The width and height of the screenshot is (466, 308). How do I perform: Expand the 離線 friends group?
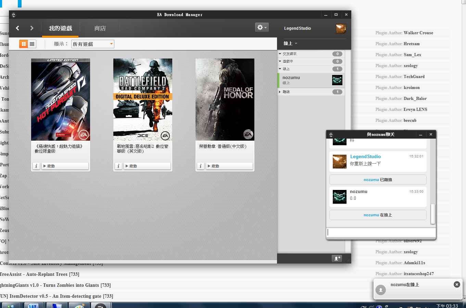pyautogui.click(x=280, y=92)
